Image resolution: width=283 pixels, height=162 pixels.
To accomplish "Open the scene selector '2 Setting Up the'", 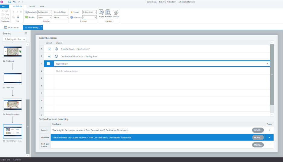I will [x=15, y=39].
